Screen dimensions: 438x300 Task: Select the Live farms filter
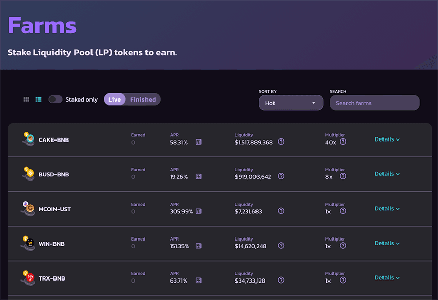coord(115,99)
